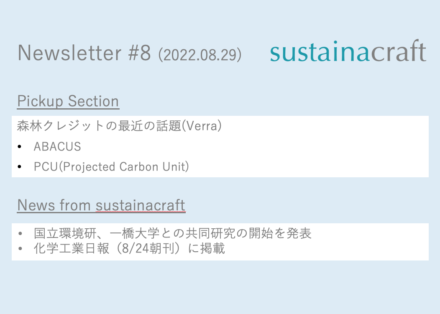Select the date (2022.08.29) in the title

200,55
